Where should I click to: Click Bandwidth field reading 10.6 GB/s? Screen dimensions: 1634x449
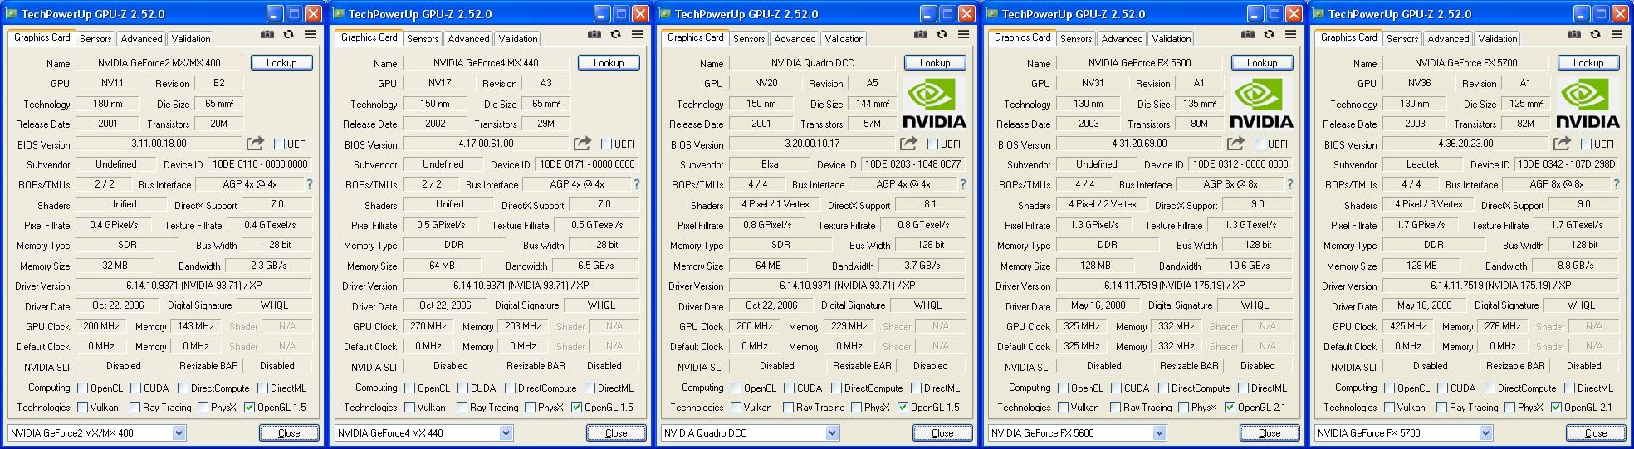coord(1250,266)
